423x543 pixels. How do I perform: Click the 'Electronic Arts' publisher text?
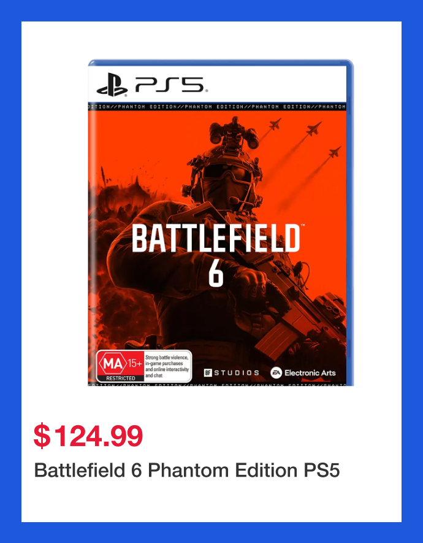(310, 372)
